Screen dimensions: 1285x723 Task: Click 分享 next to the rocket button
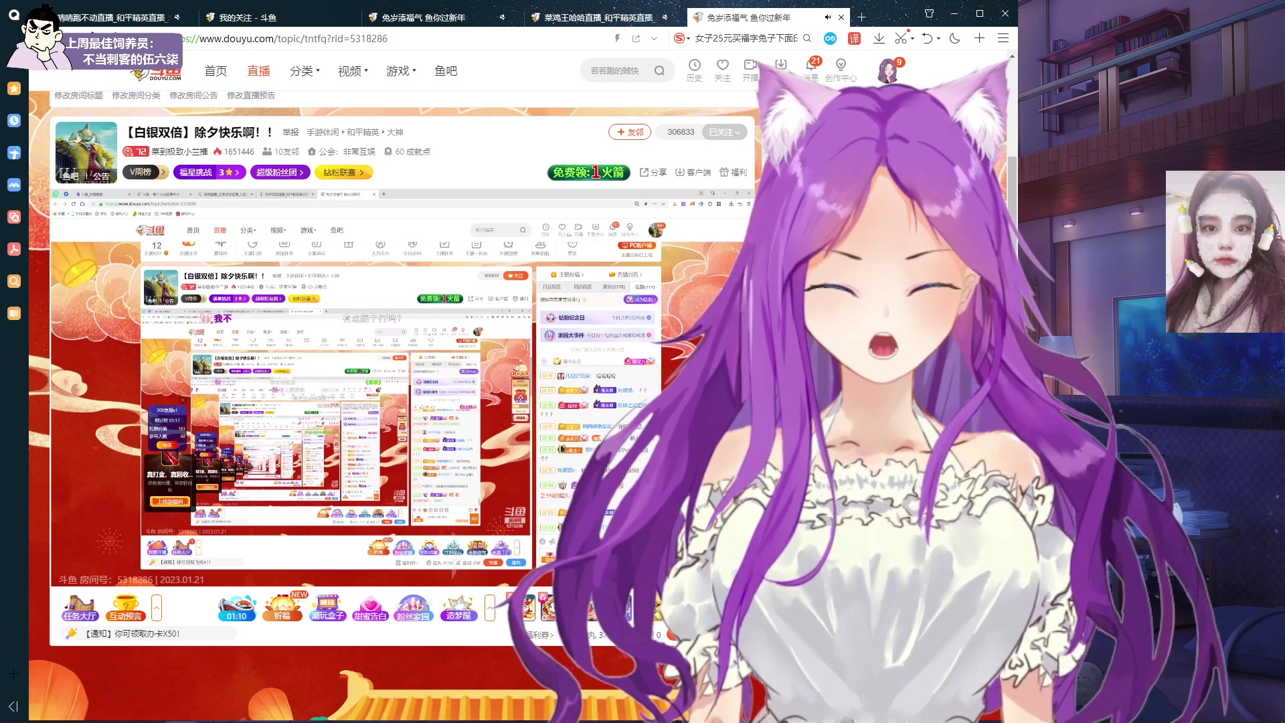[653, 172]
